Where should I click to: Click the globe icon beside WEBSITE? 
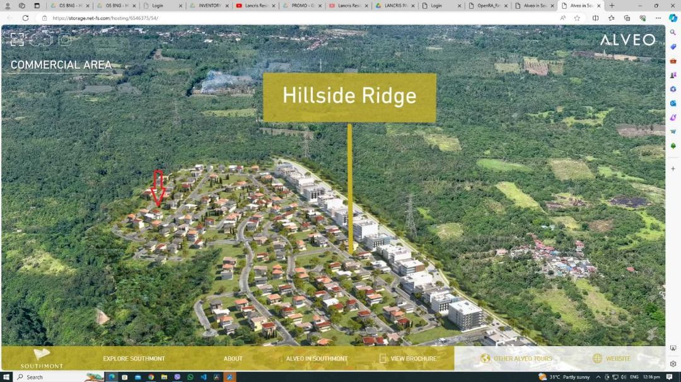coord(598,358)
